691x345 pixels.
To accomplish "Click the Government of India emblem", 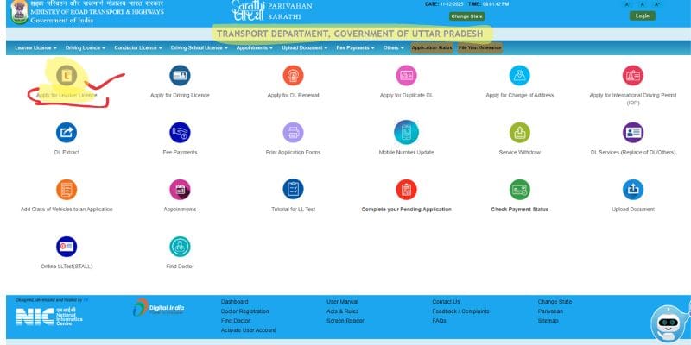I will coord(19,11).
